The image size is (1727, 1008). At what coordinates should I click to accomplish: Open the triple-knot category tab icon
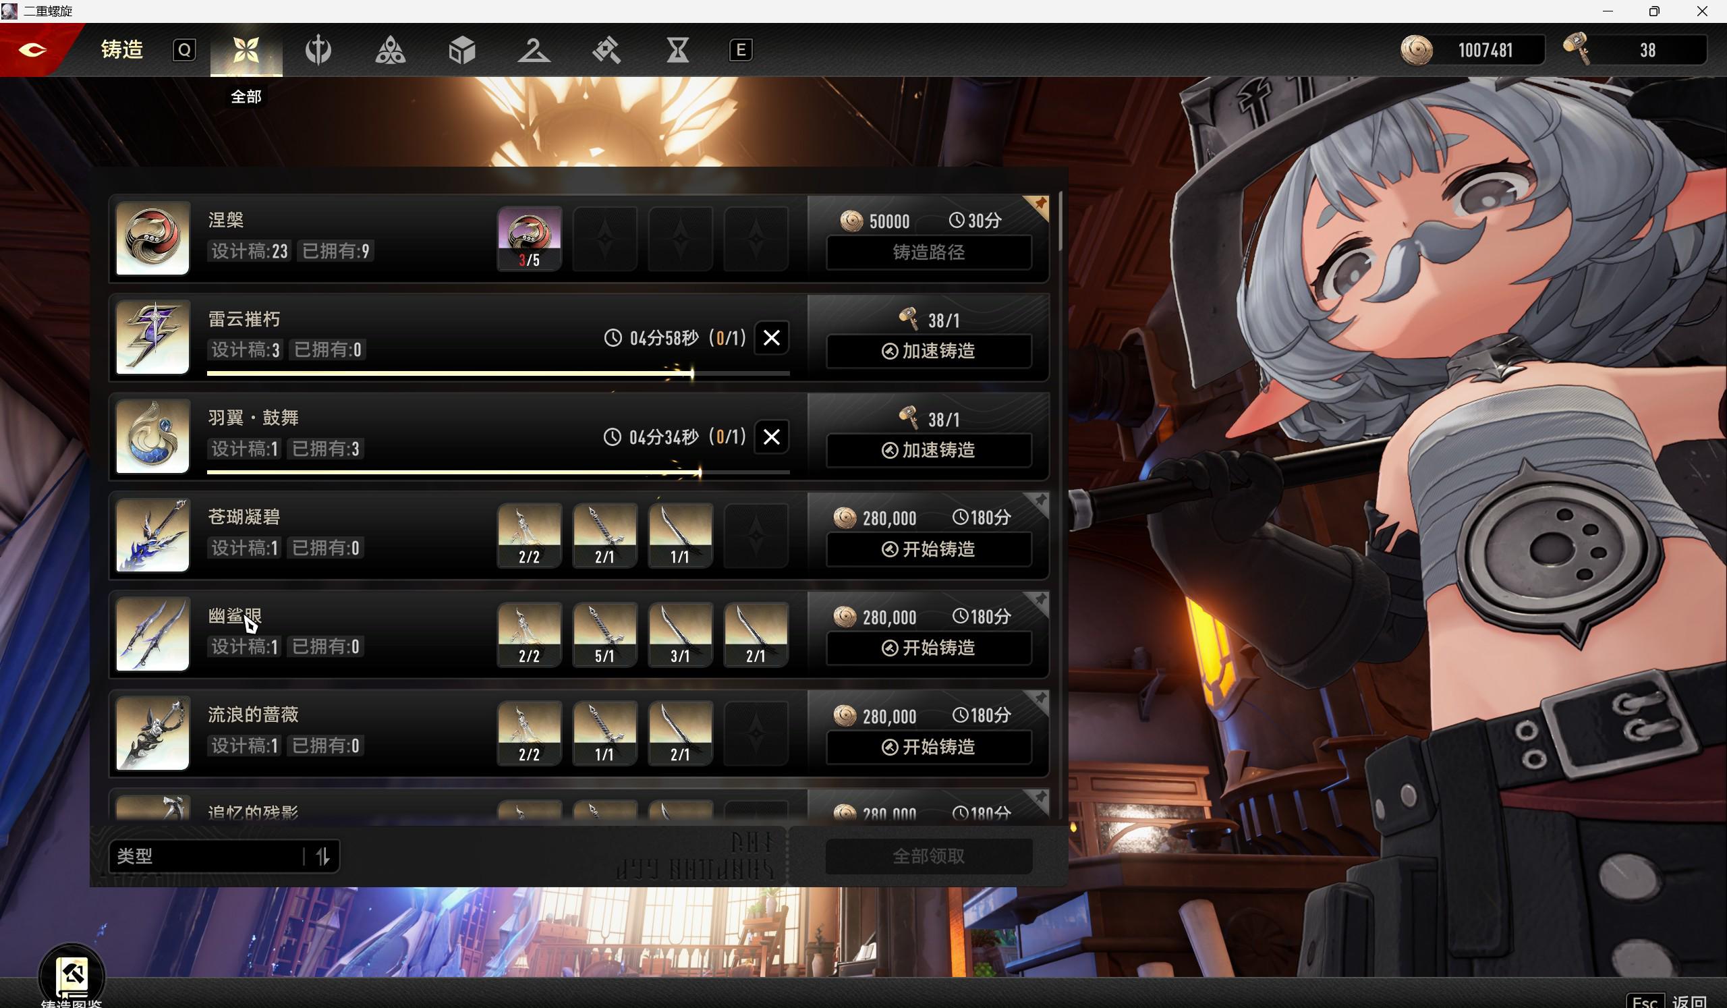click(x=390, y=50)
